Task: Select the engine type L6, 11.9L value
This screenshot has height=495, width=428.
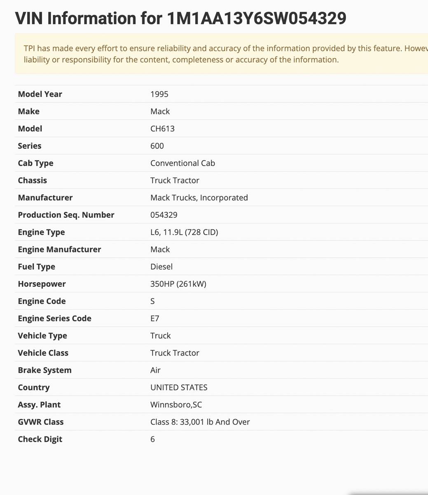Action: 184,232
